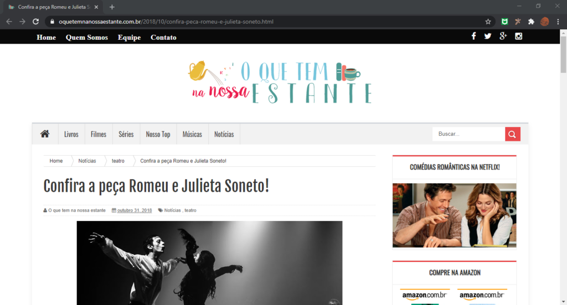
Task: Open the Músicas category
Action: coord(192,134)
